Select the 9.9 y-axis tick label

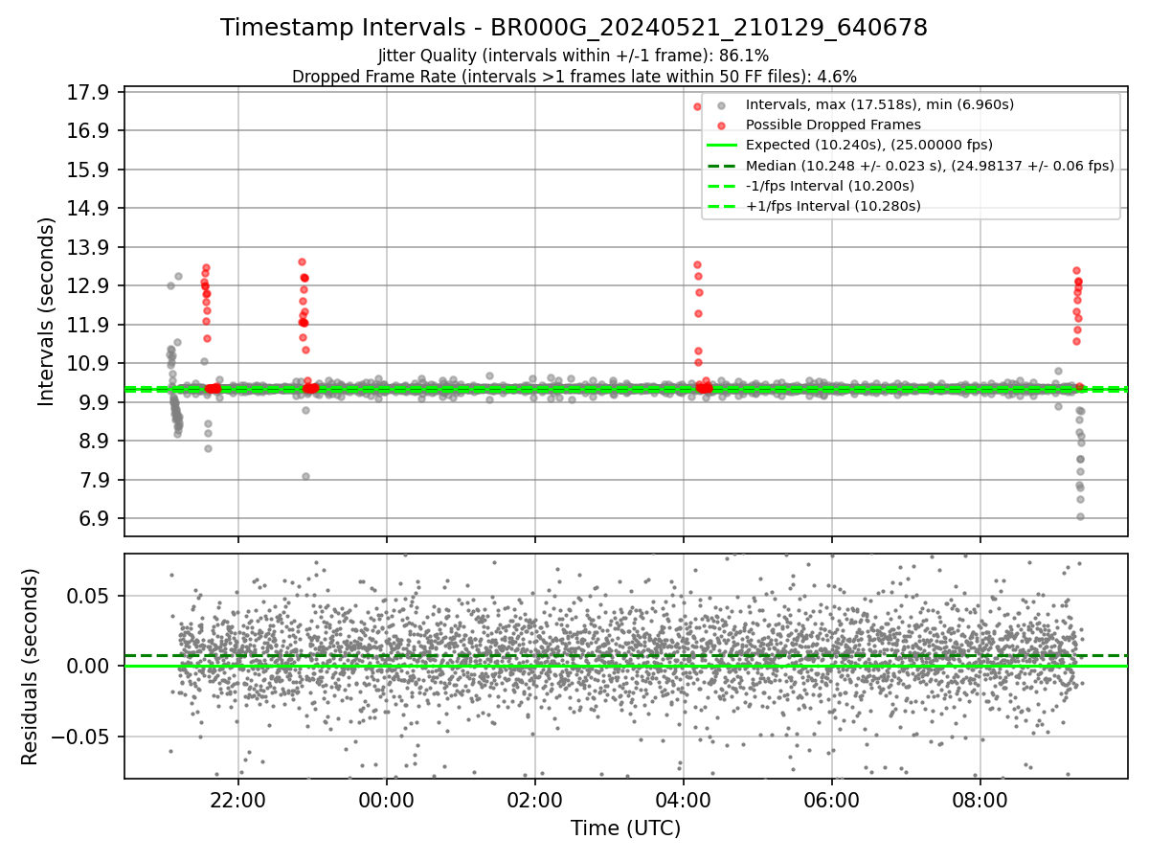coord(96,402)
